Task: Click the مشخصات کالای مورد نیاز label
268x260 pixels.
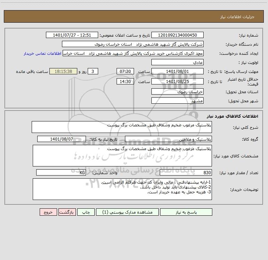Action: point(236,156)
